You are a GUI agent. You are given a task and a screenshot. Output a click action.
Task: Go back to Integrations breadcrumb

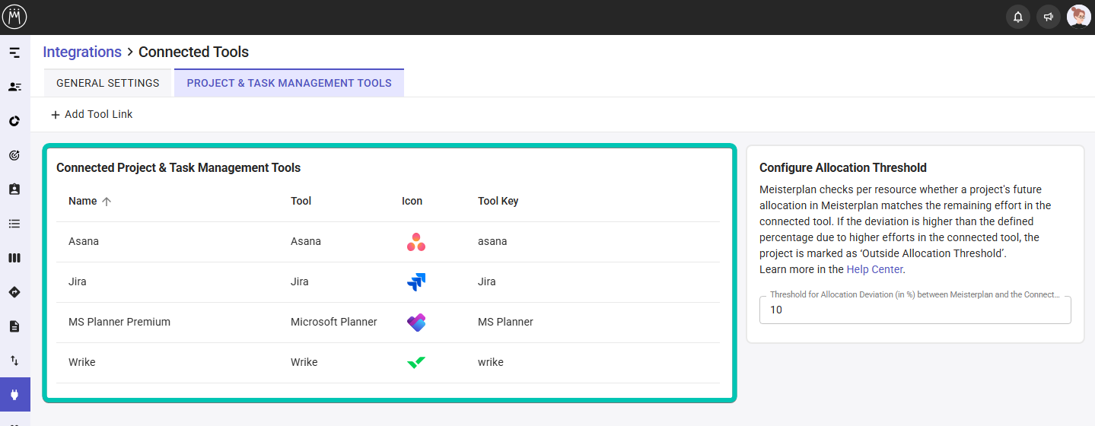[x=82, y=52]
